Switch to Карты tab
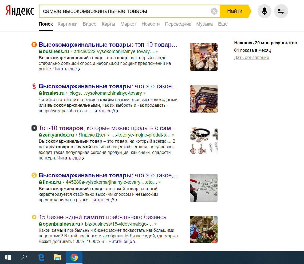304x264 pixels. (108, 24)
